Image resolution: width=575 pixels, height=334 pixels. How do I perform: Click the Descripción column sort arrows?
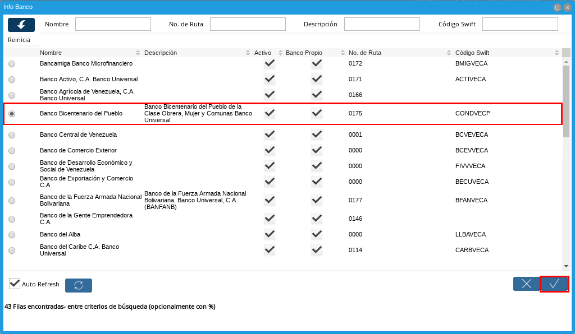tap(248, 53)
